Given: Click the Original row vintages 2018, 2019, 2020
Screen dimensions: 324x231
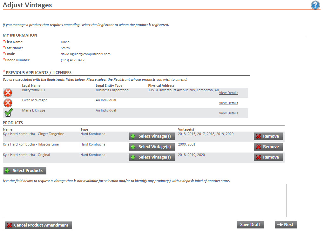Looking at the screenshot, I should click(x=191, y=155).
